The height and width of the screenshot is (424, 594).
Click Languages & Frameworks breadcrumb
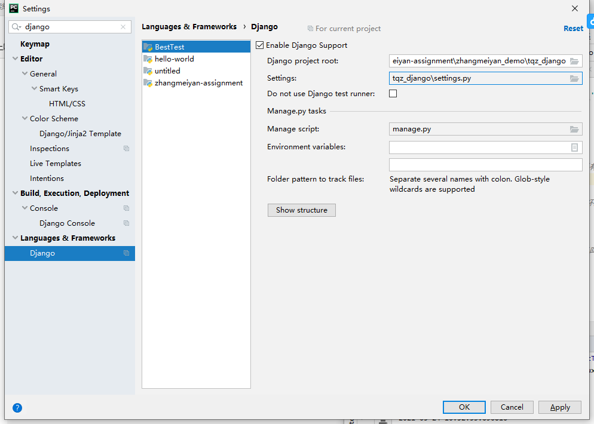[189, 26]
